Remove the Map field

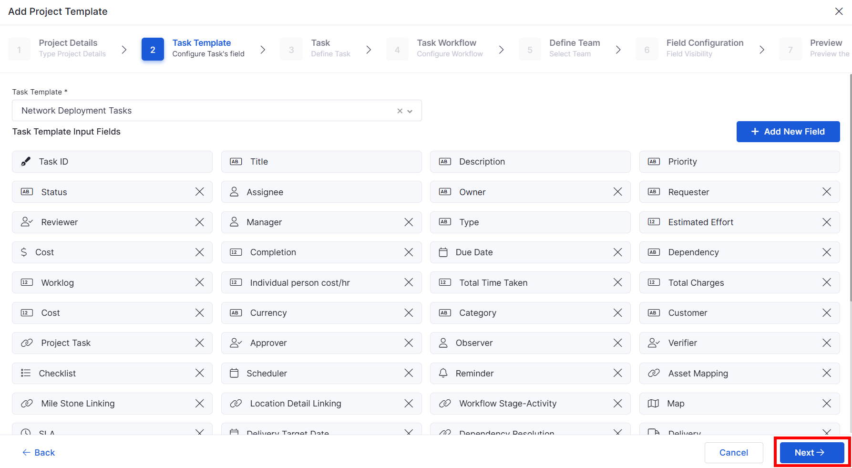(x=826, y=404)
